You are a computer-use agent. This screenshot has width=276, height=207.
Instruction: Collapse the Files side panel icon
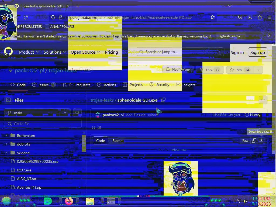(8, 100)
